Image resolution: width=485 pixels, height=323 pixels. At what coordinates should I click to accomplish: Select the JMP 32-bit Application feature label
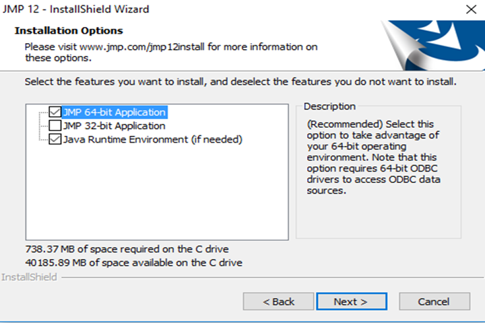[x=114, y=126]
